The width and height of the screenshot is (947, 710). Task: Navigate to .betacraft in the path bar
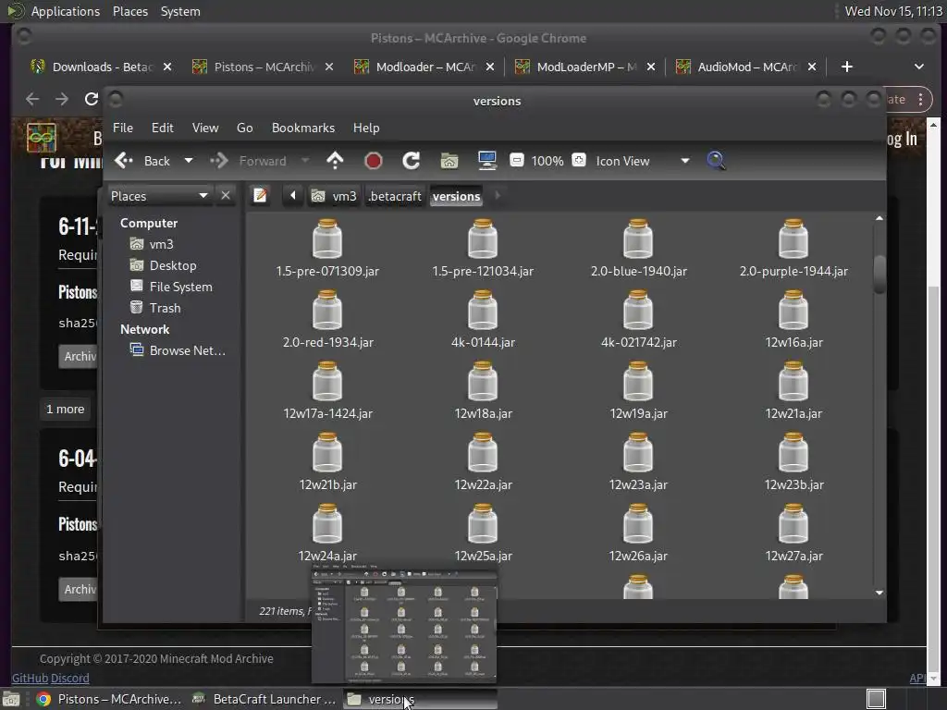pos(395,196)
